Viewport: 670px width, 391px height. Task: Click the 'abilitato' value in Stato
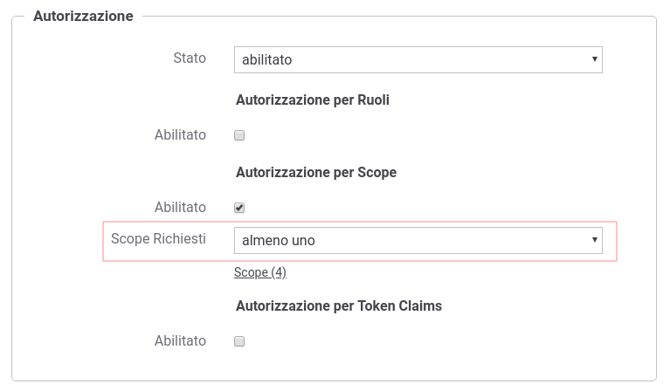(266, 60)
